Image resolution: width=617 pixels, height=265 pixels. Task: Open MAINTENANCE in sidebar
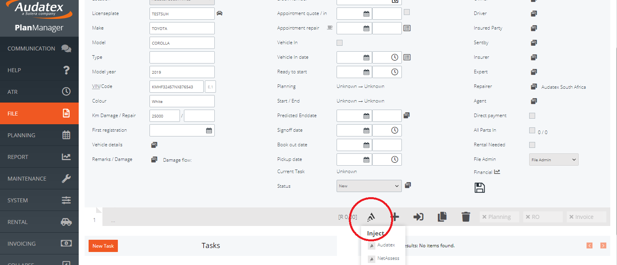[x=39, y=179]
